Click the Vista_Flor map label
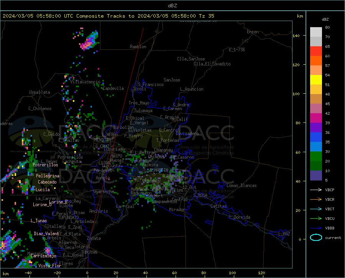The width and height of the screenshot is (345, 278). pos(50,266)
